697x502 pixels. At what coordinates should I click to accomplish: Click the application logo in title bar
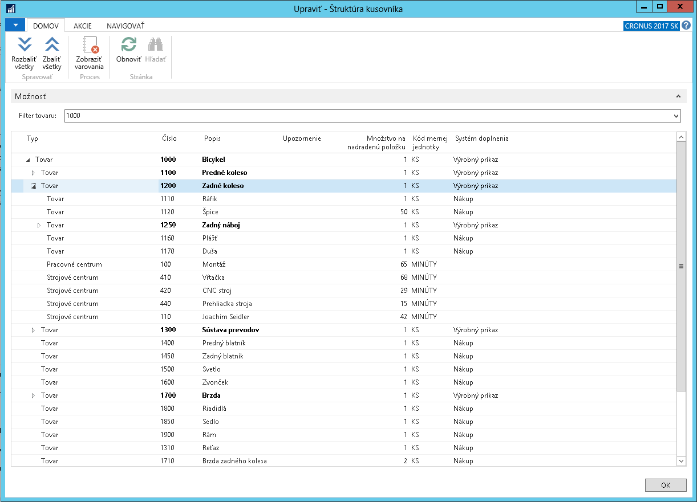pyautogui.click(x=10, y=8)
